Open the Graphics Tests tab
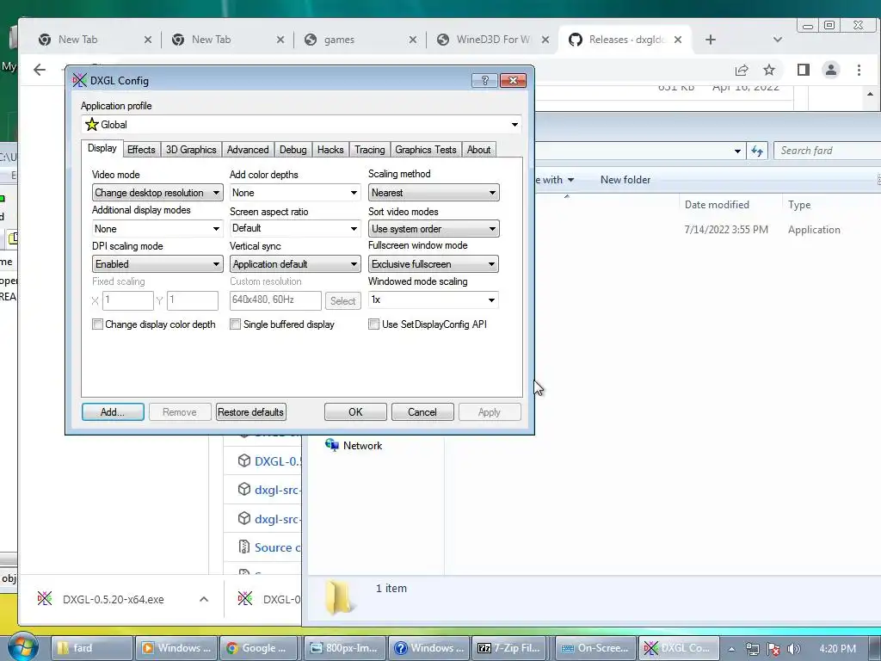The height and width of the screenshot is (661, 881). point(425,150)
